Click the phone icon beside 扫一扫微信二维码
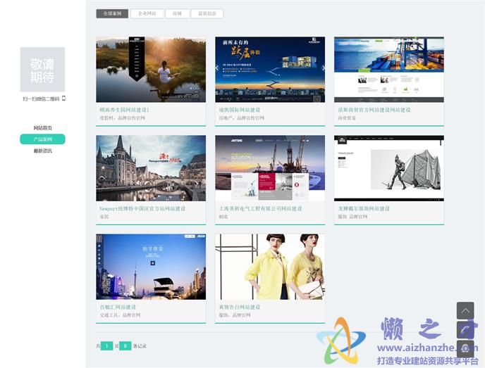Image resolution: width=485 pixels, height=368 pixels. point(63,99)
